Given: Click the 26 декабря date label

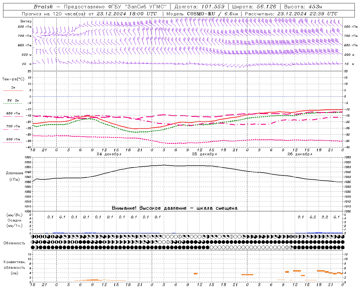Looking at the screenshot, I should click(300, 154).
